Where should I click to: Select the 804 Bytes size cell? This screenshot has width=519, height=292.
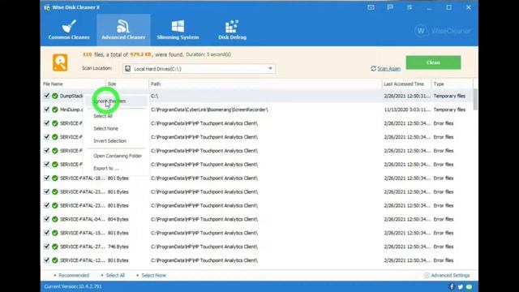tap(118, 219)
